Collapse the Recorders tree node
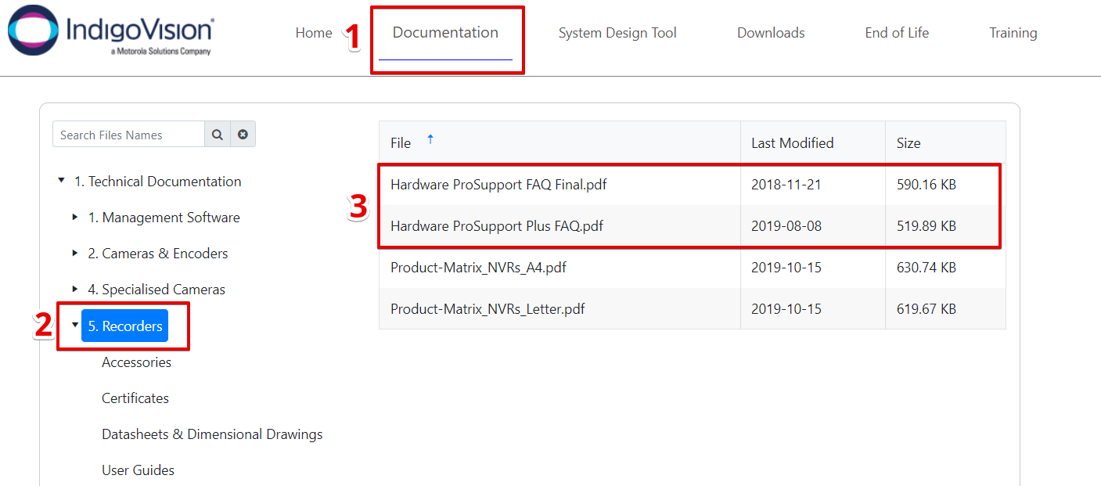Screen dimensions: 1101x486 tap(75, 325)
